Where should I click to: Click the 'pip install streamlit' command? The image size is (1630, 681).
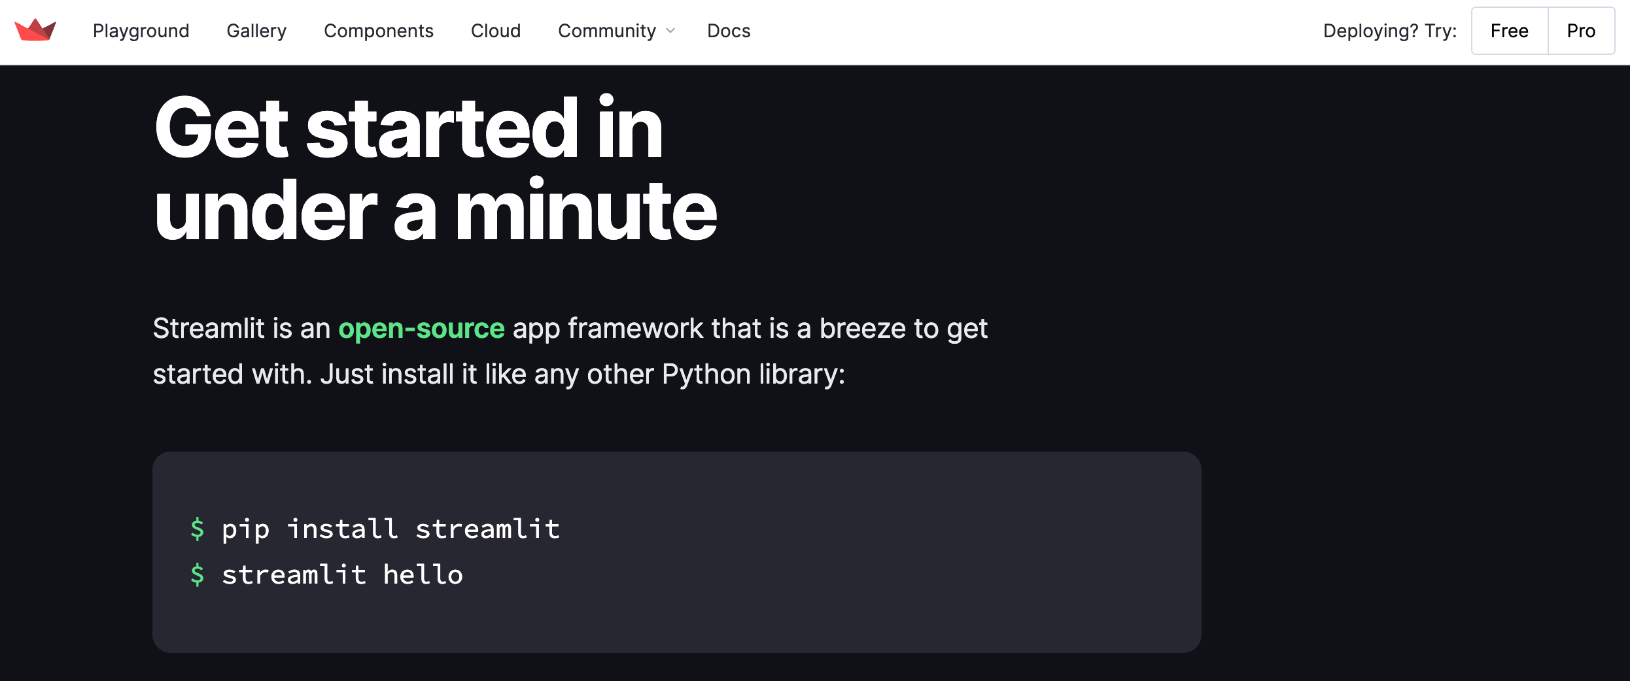[390, 529]
